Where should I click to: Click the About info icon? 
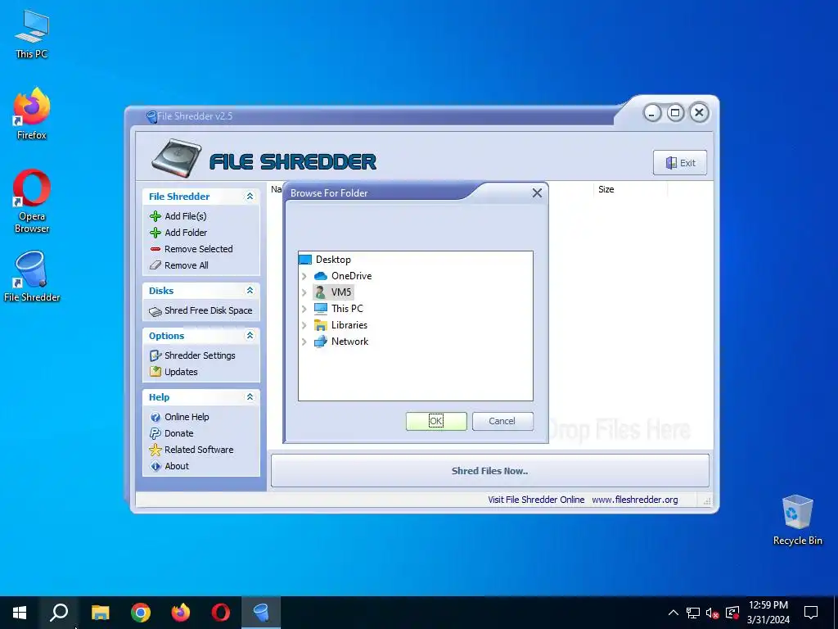[155, 466]
